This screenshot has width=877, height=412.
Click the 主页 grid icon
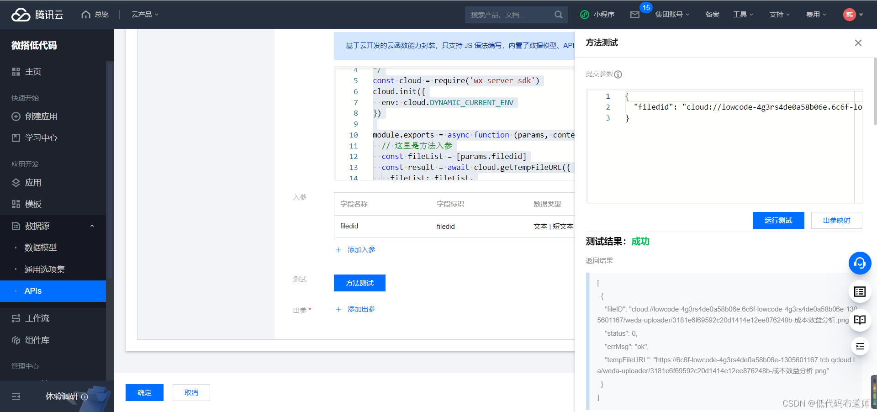(16, 72)
